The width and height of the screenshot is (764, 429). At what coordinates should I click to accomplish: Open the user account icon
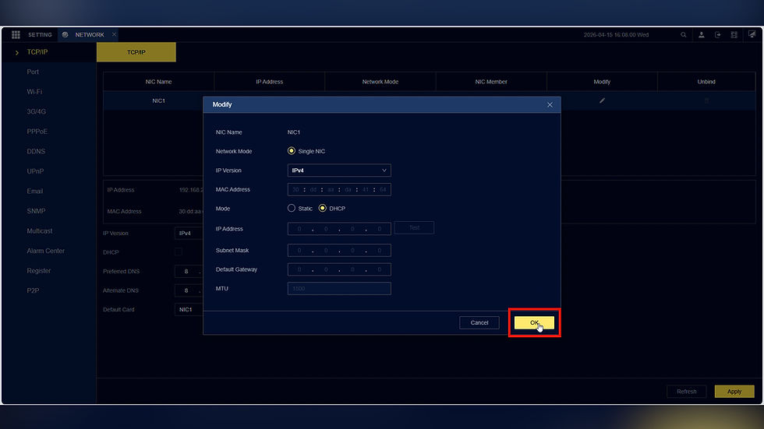pos(701,34)
